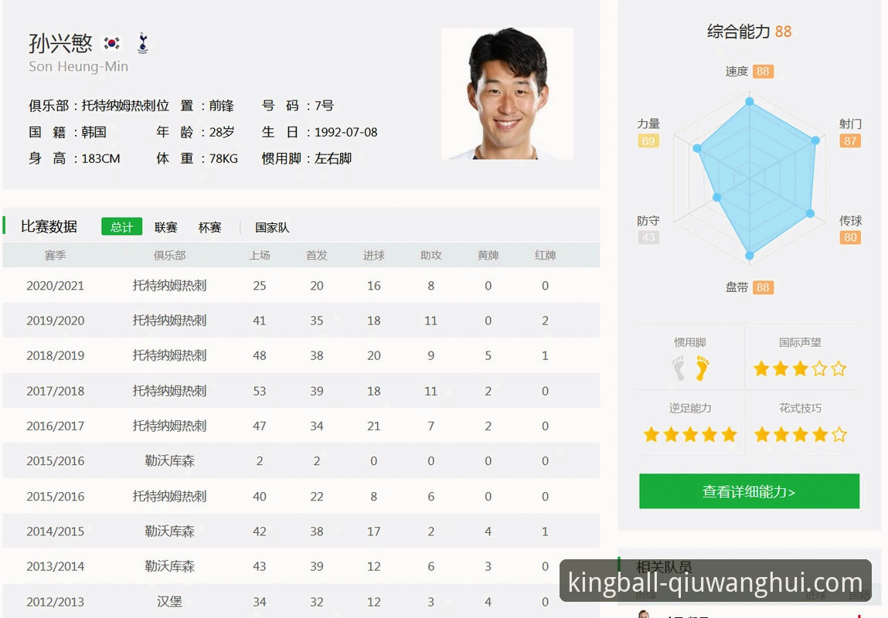Image resolution: width=888 pixels, height=618 pixels.
Task: Click the Son Heung-Min English name
Action: 78,66
